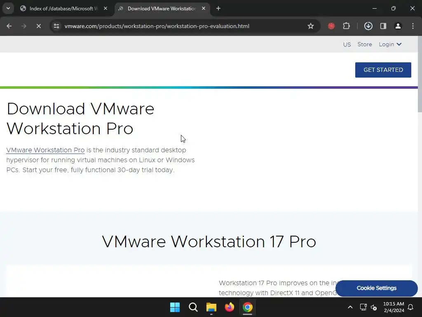Open the Chrome three-dot menu
The image size is (422, 317).
[x=413, y=26]
